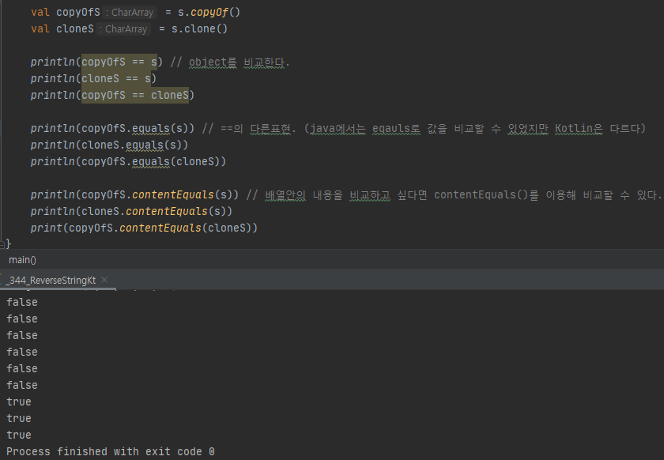Click the comment "// object를 비교한다."
The height and width of the screenshot is (460, 664).
tap(230, 62)
